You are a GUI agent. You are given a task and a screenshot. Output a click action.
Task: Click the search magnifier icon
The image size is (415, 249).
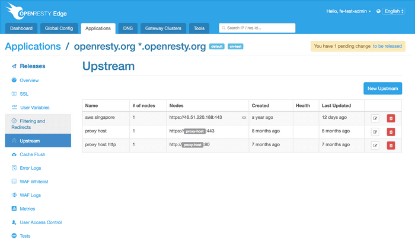(x=224, y=28)
